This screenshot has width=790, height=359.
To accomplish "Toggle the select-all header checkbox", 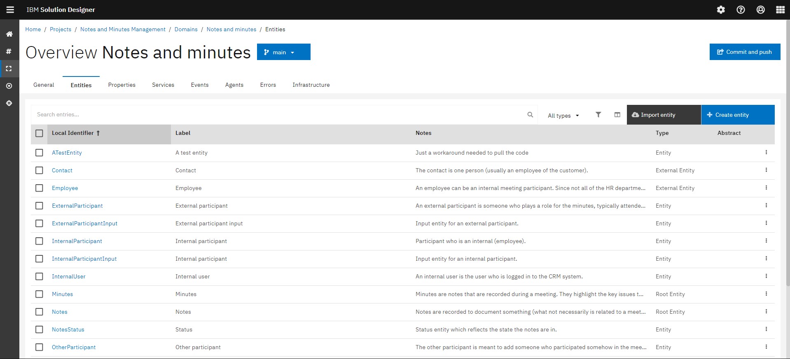I will [39, 133].
